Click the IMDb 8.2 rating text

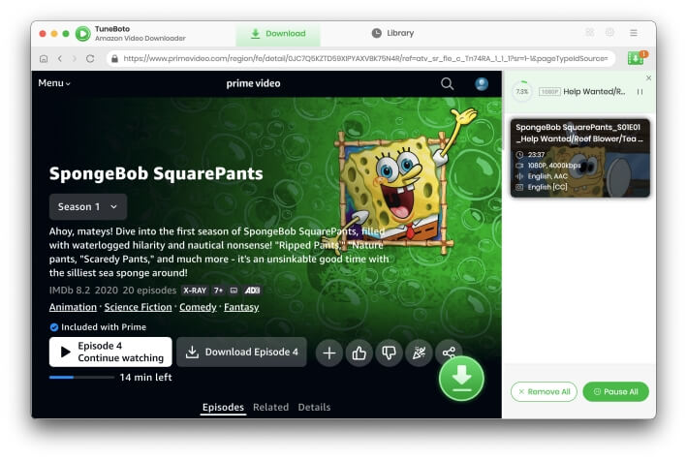click(x=70, y=291)
